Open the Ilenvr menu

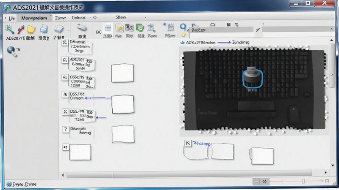point(60,18)
